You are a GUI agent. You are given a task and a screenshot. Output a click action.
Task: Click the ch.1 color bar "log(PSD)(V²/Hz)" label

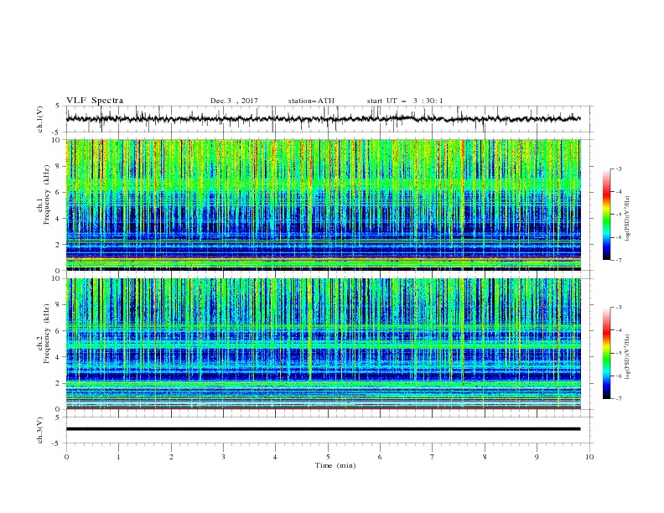coord(628,219)
